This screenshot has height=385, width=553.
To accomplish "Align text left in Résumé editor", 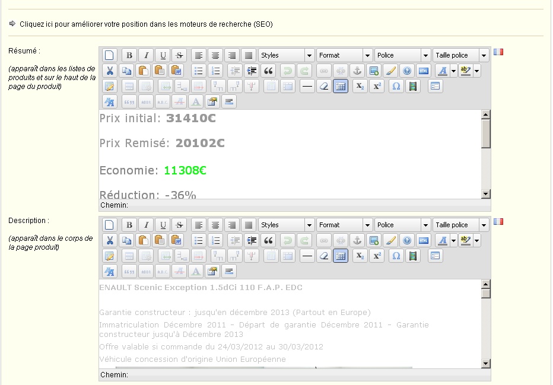I will pyautogui.click(x=199, y=55).
